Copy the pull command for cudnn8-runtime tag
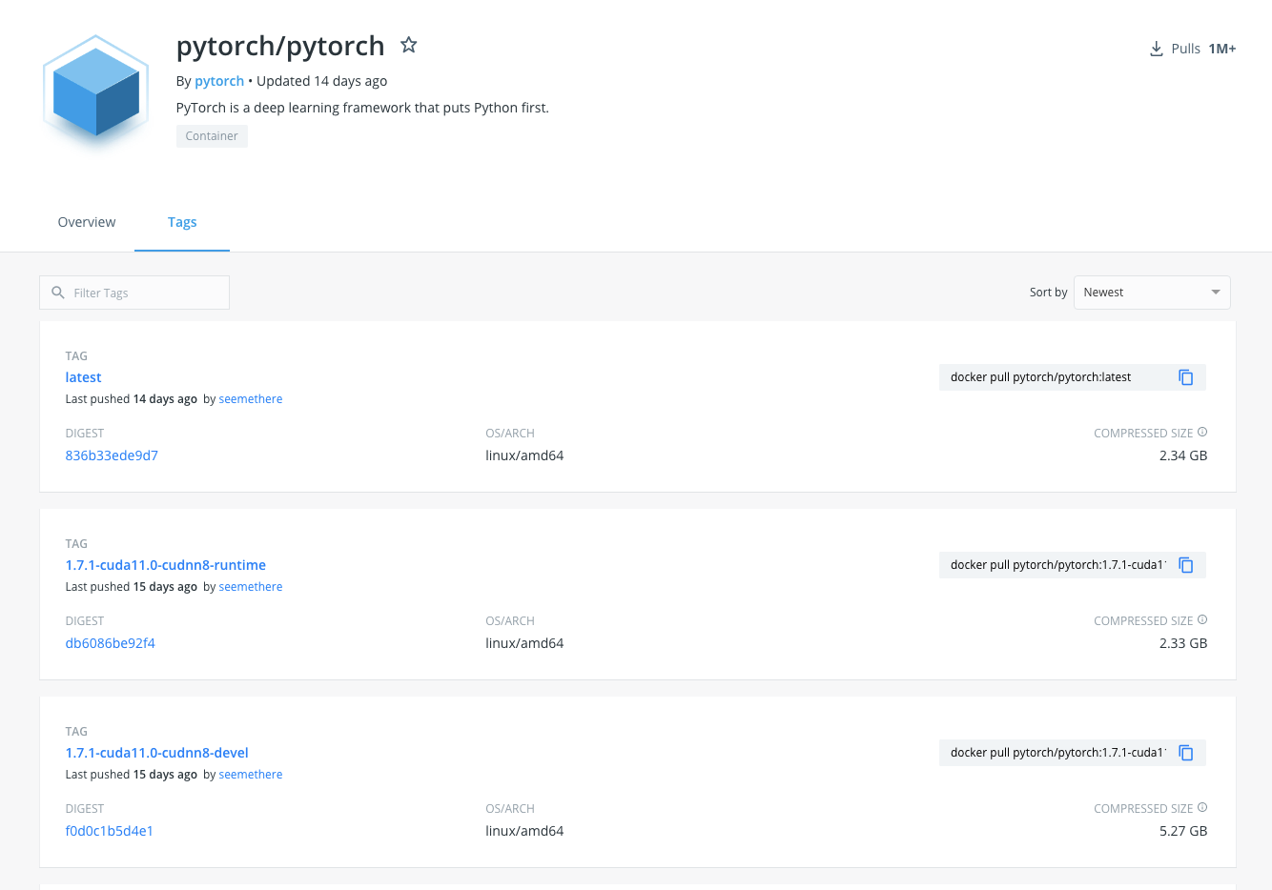The image size is (1272, 890). [1186, 564]
